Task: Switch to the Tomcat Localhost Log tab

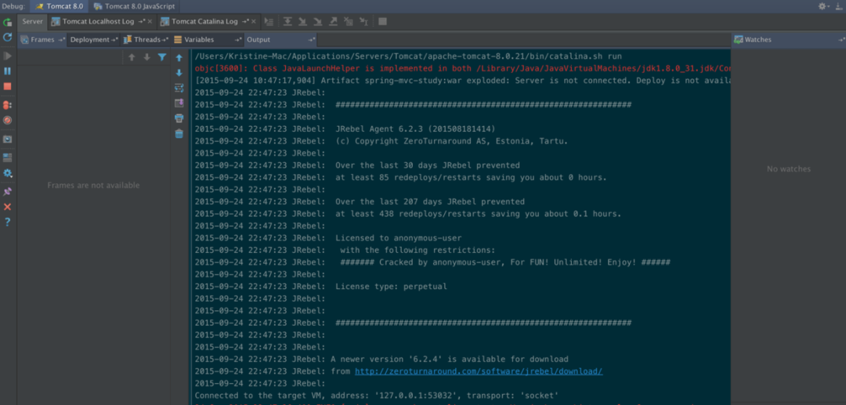Action: (98, 22)
